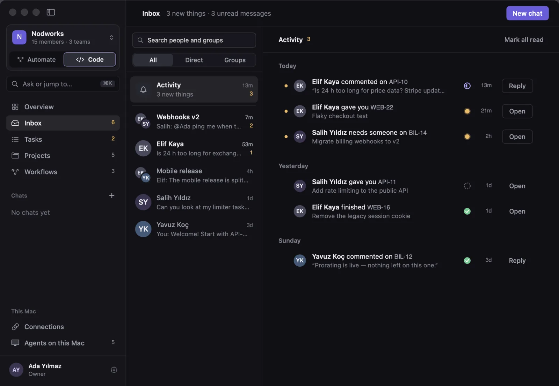
Task: Click the Activity bell icon
Action: pos(143,90)
